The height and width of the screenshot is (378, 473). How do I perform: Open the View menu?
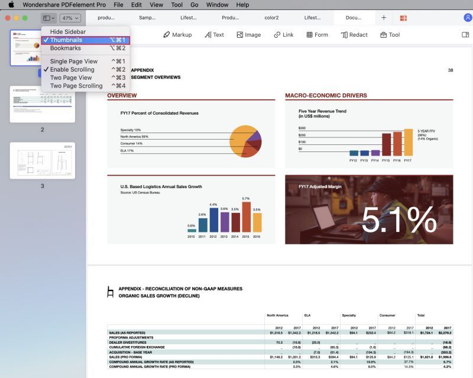(156, 5)
